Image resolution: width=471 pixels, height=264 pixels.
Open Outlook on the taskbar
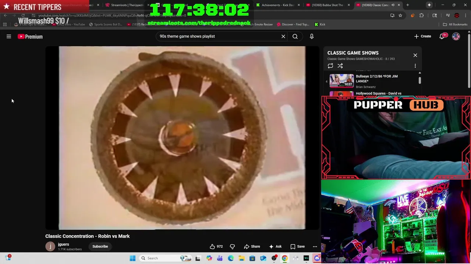coord(263,258)
